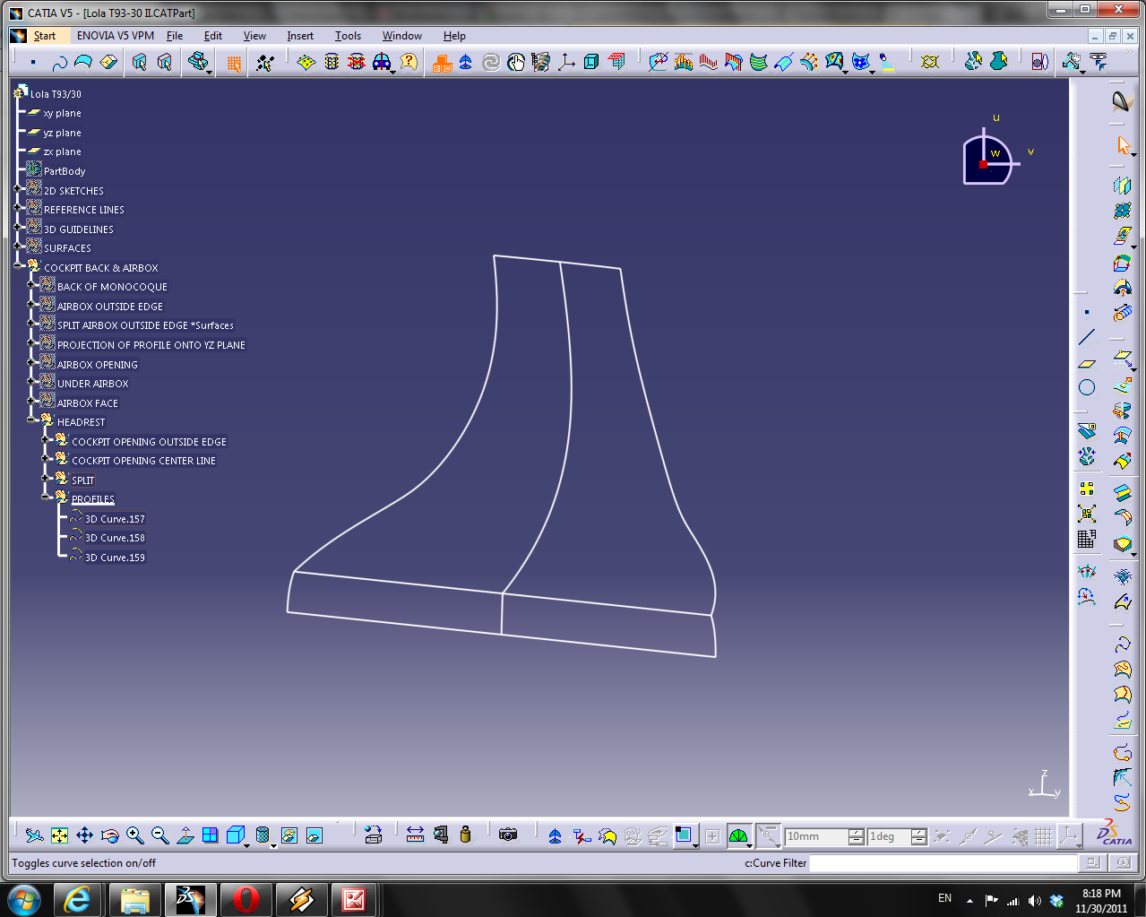Viewport: 1146px width, 917px height.
Task: Click the yellow knot icon in top toolbar
Action: (x=930, y=62)
